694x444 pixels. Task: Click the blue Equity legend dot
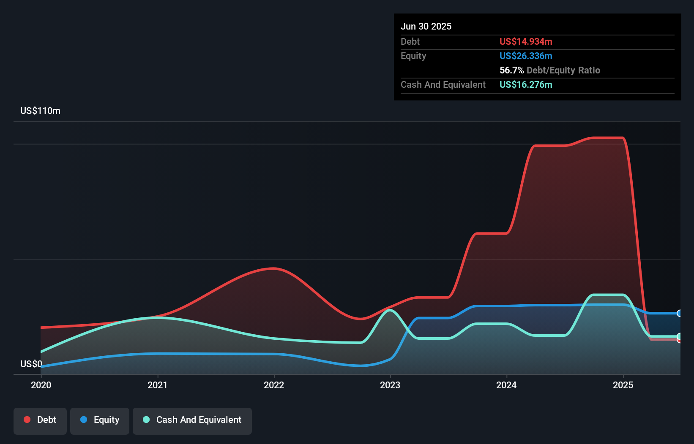tap(85, 420)
